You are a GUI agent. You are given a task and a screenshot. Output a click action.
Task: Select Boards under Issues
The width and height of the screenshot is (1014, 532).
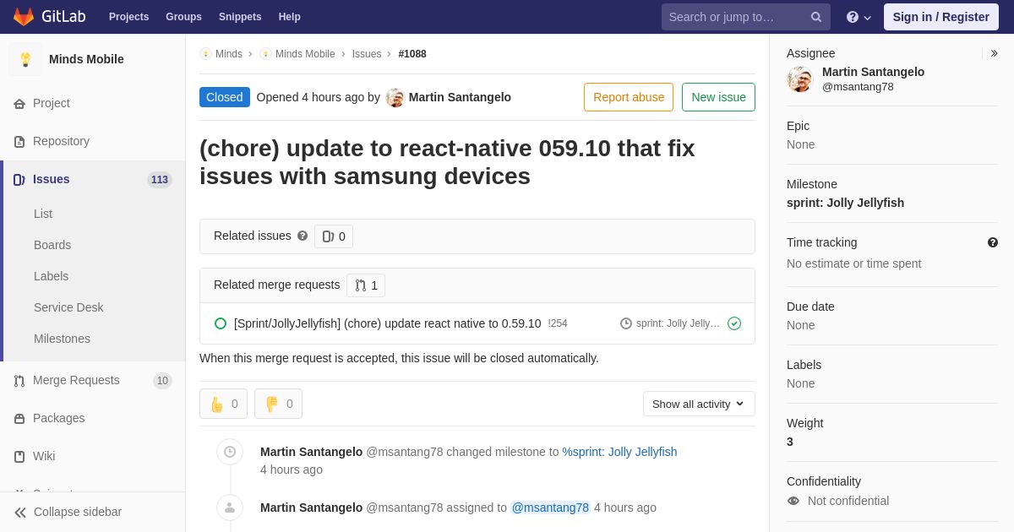pyautogui.click(x=52, y=245)
